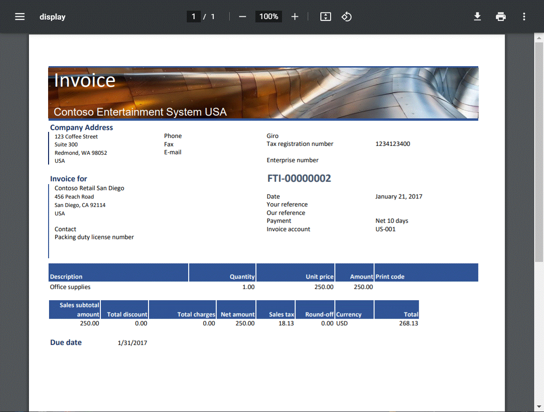Open the three-dot more options menu
The height and width of the screenshot is (412, 544).
(524, 16)
